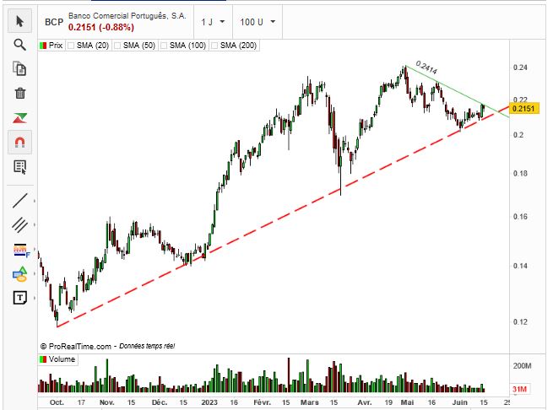This screenshot has width=553, height=410.
Task: Toggle the magnet snap tool
Action: (x=19, y=143)
